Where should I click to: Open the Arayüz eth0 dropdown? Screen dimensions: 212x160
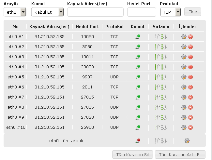pos(15,12)
